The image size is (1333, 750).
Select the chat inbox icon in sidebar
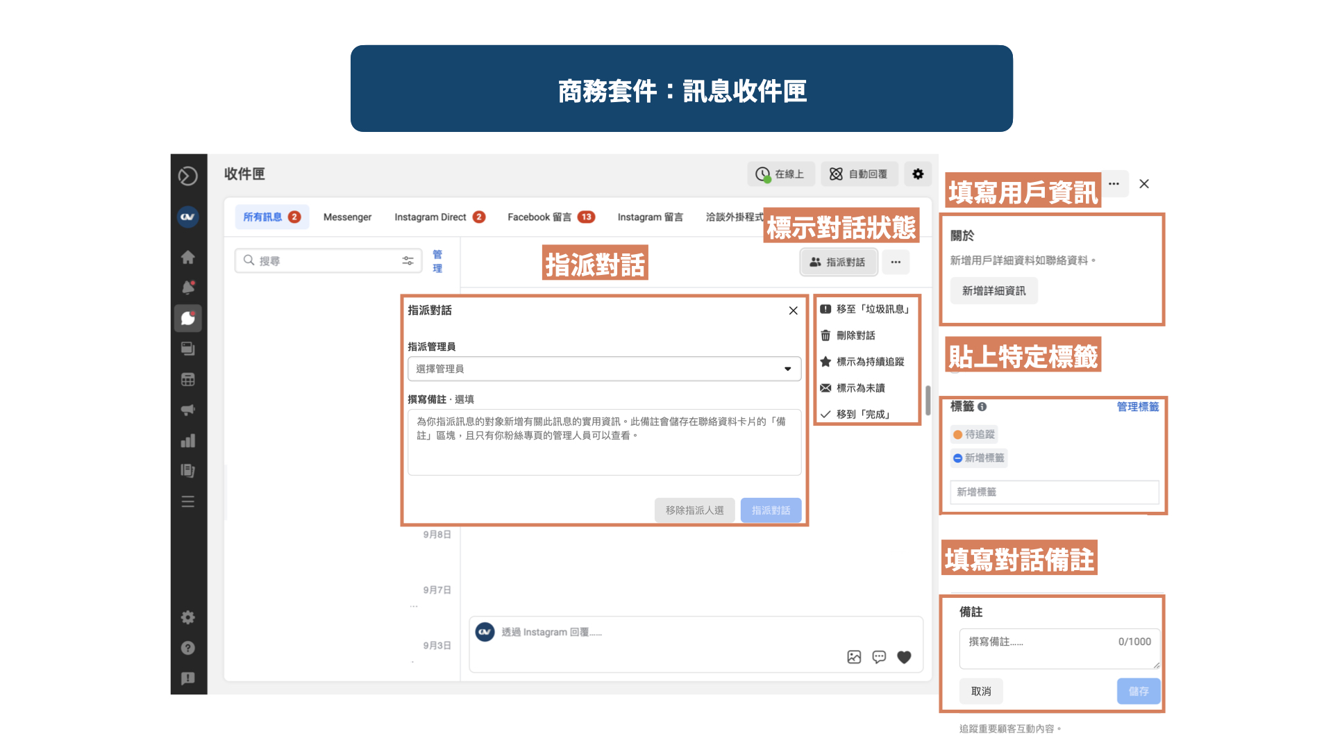click(x=187, y=319)
